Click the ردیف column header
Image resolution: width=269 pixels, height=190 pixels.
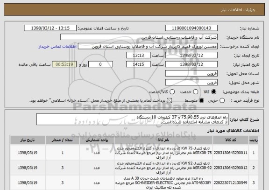[254, 140]
